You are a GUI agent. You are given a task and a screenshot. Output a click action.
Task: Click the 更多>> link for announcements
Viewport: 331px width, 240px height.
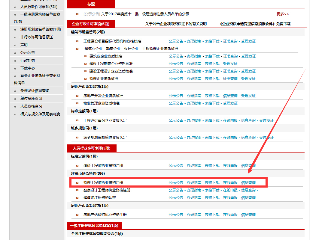(281, 13)
